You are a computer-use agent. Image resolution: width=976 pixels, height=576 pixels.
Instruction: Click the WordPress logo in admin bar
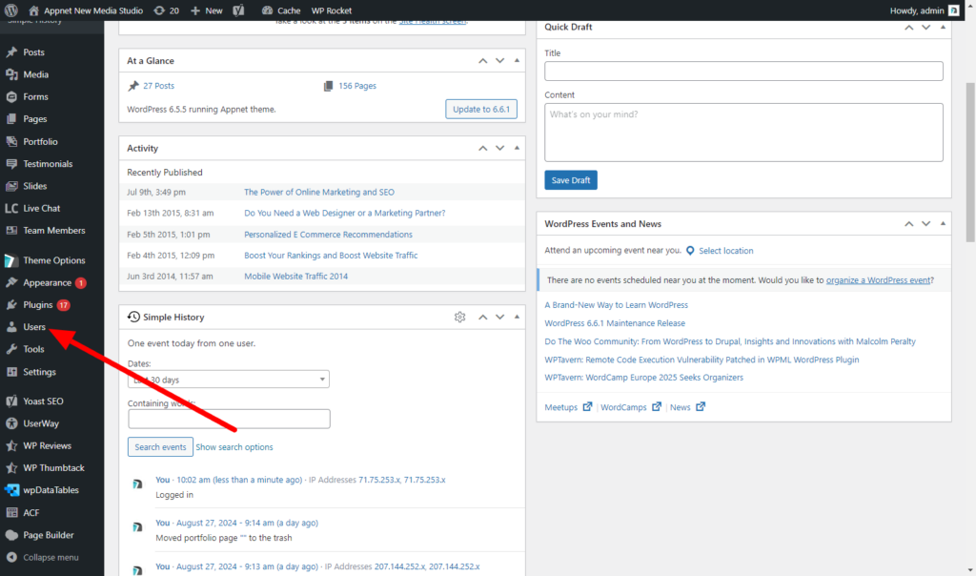[x=11, y=10]
